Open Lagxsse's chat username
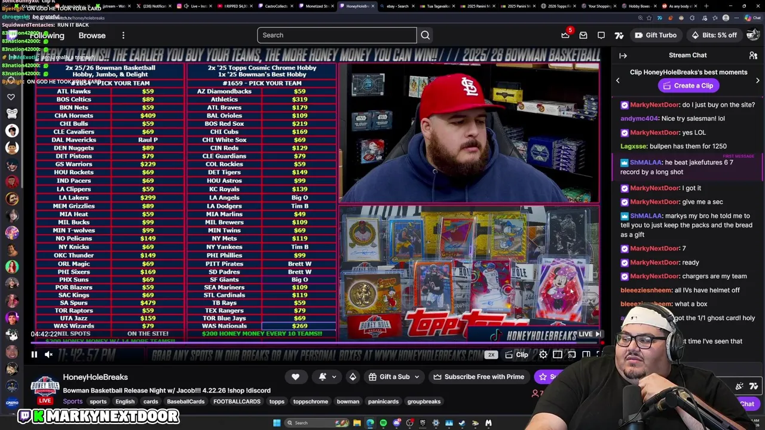Image resolution: width=765 pixels, height=430 pixels. 634,146
